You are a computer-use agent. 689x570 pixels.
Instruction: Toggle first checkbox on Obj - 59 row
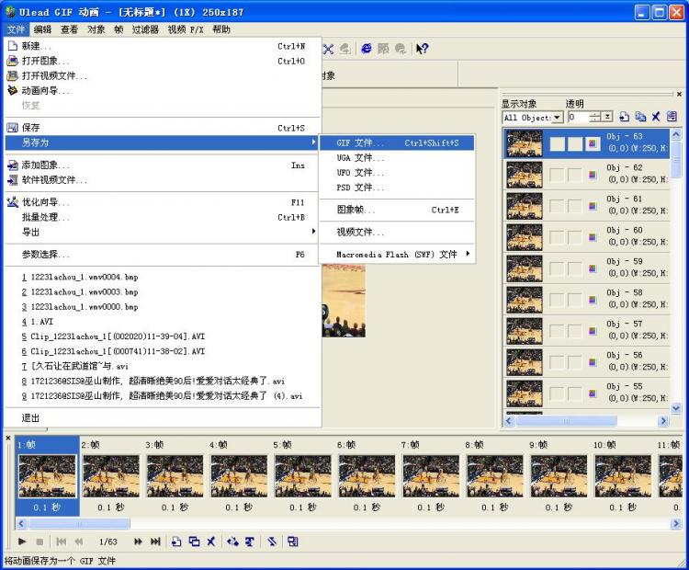[558, 268]
